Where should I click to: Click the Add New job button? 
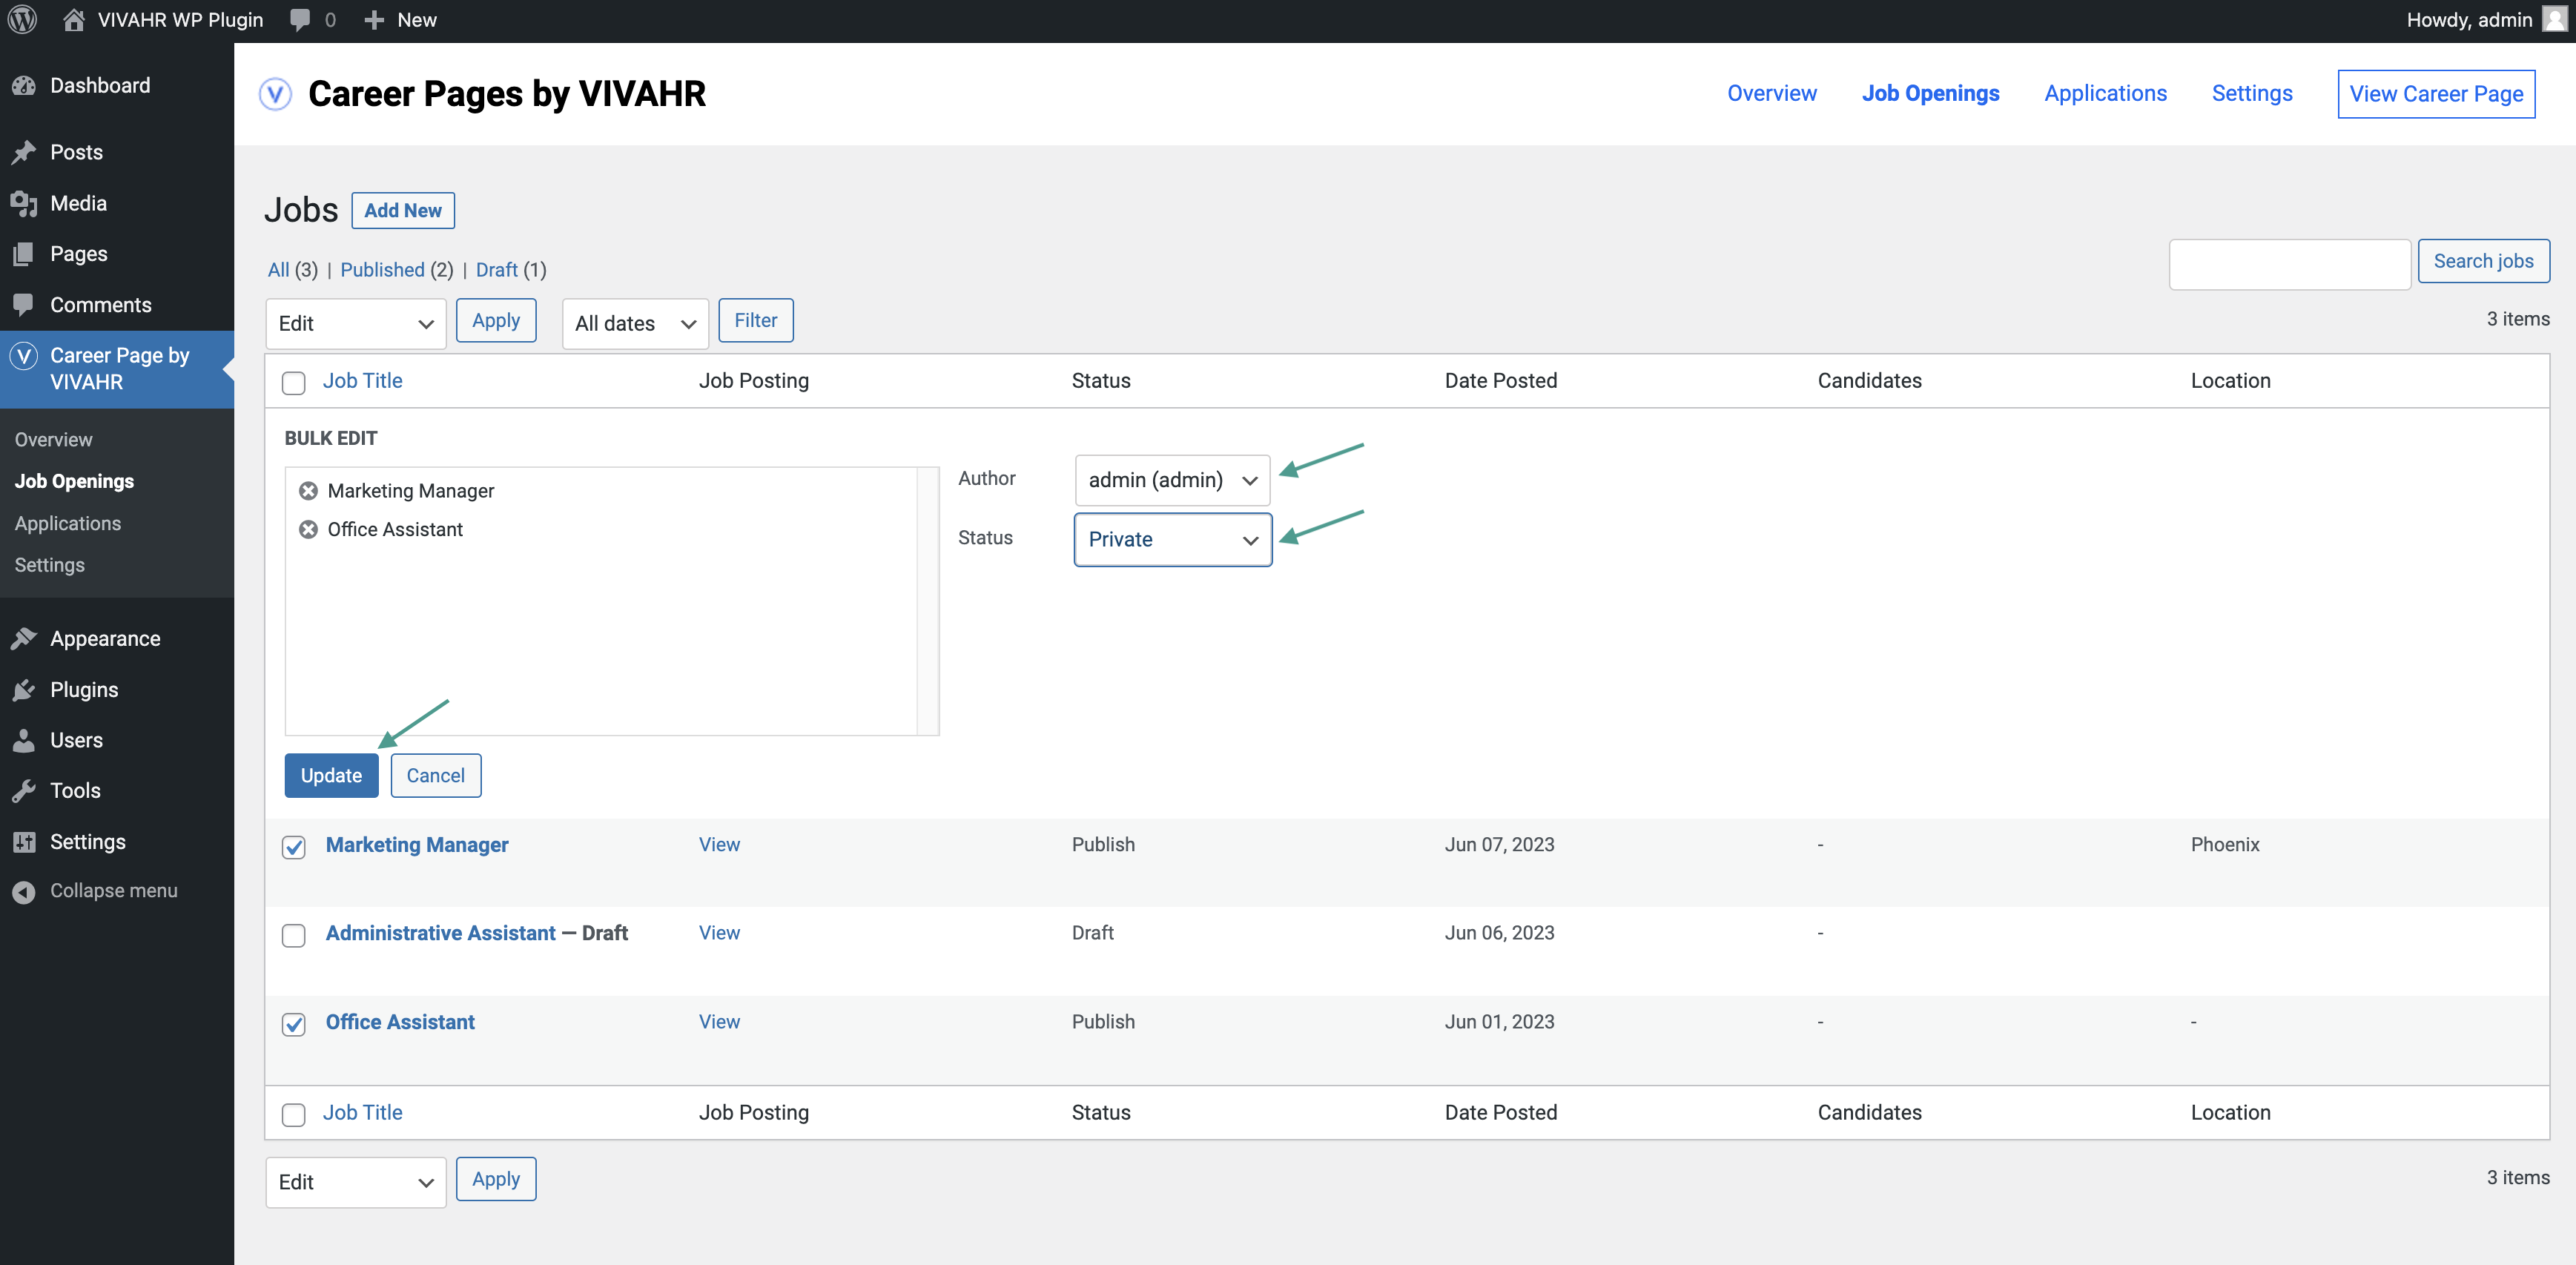click(403, 210)
